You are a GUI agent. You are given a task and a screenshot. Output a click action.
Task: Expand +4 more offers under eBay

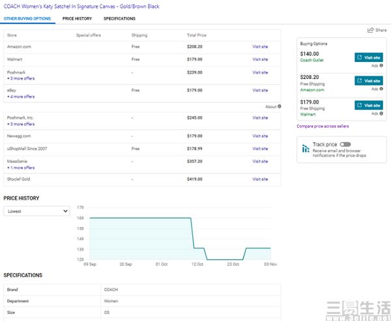coord(21,97)
